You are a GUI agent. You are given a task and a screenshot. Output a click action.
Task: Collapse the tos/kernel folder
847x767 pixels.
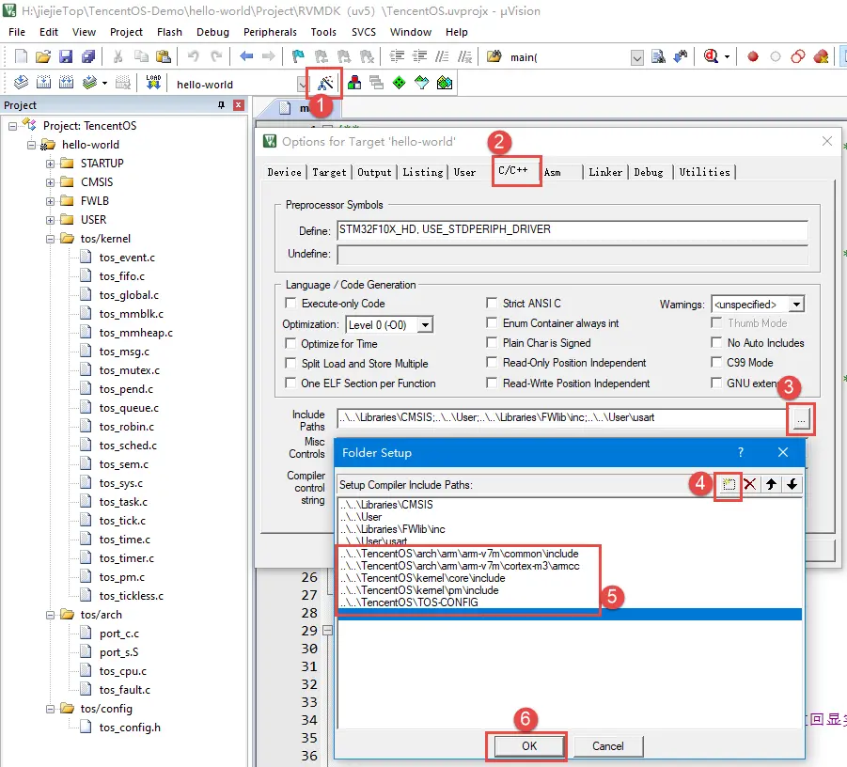(x=50, y=239)
